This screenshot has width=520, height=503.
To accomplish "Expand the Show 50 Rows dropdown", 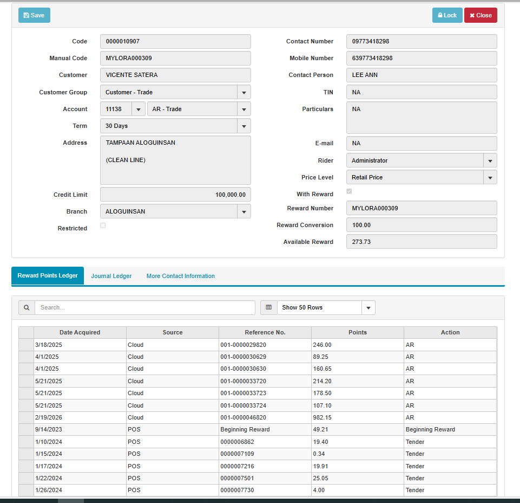I will click(x=368, y=308).
